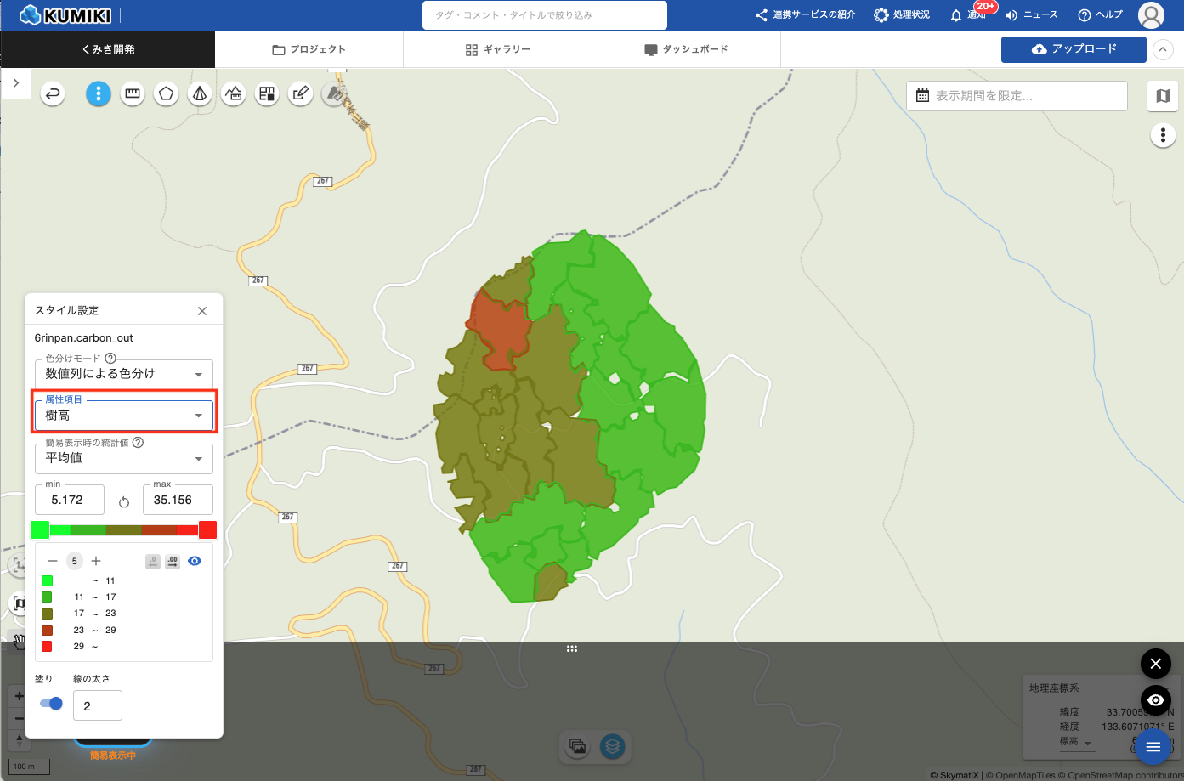Open the 色分けモード dropdown
Image resolution: width=1184 pixels, height=781 pixels.
tap(124, 374)
